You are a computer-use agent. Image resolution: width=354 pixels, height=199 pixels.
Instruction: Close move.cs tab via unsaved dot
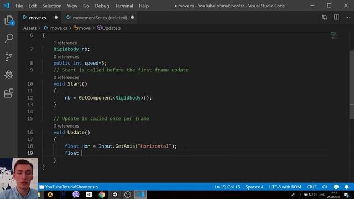[56, 17]
